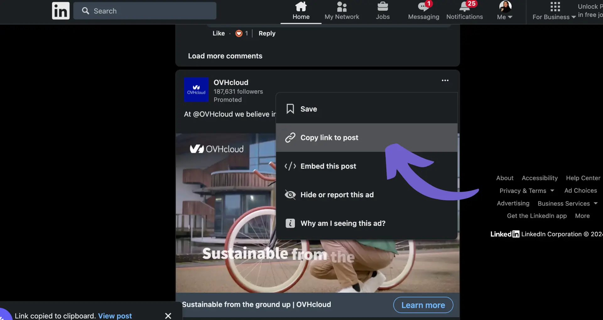Click the embed code brackets icon
The width and height of the screenshot is (603, 320).
coord(290,166)
